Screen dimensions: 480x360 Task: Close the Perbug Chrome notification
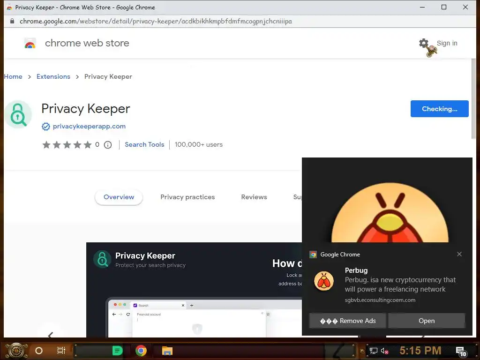pyautogui.click(x=459, y=254)
